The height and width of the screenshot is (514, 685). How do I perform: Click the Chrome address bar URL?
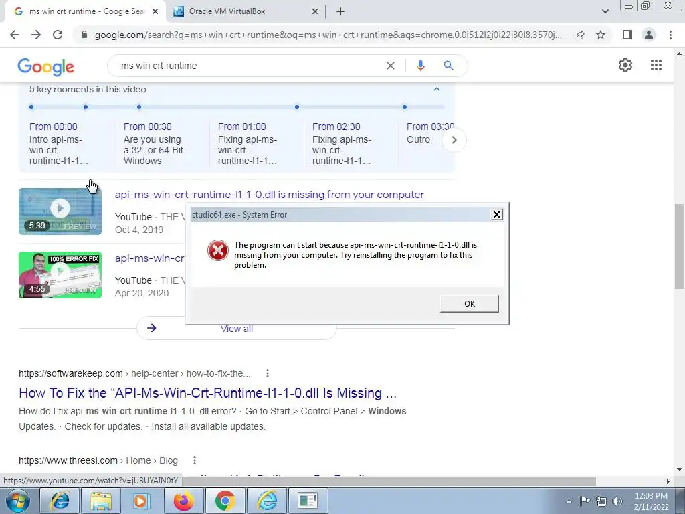point(328,35)
